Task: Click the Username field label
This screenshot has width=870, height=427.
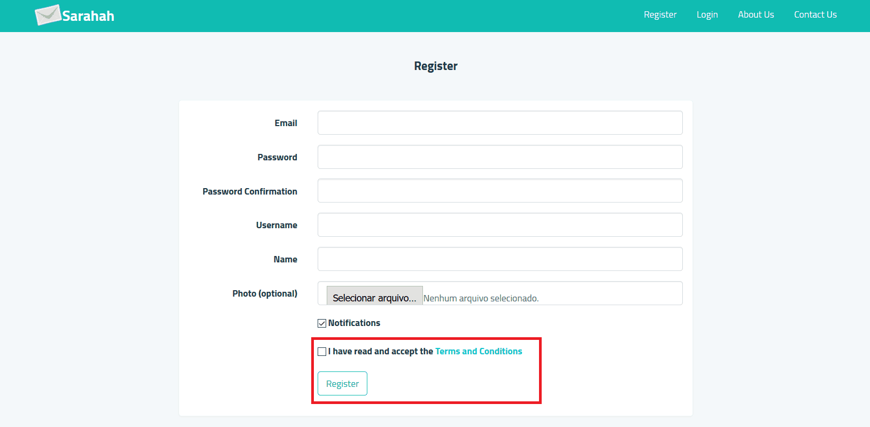Action: (x=276, y=226)
